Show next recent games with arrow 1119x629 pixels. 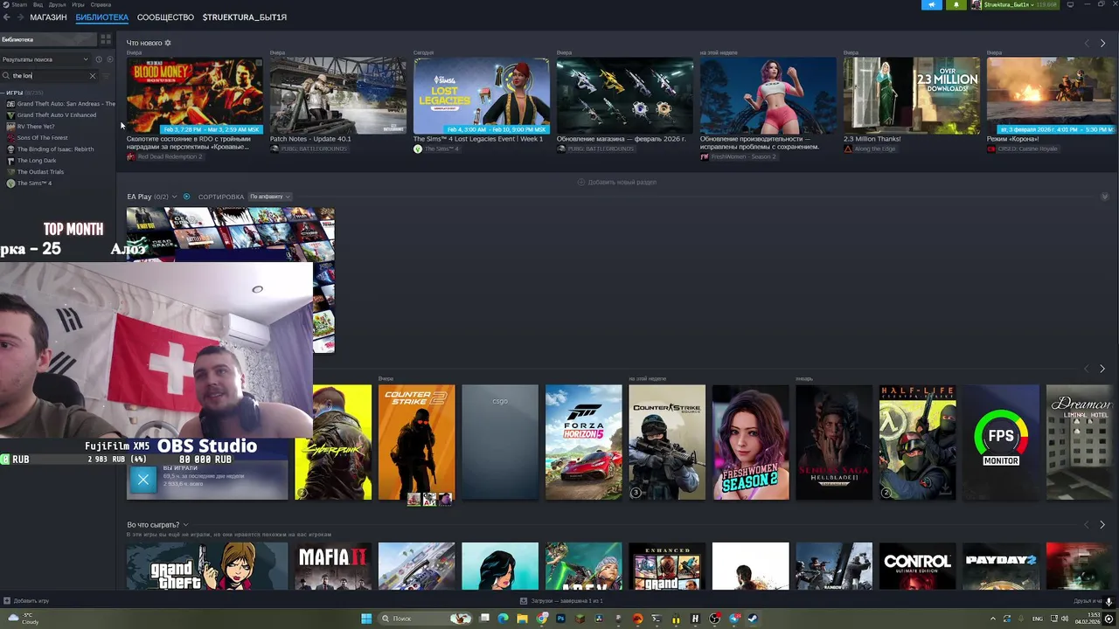coord(1102,369)
